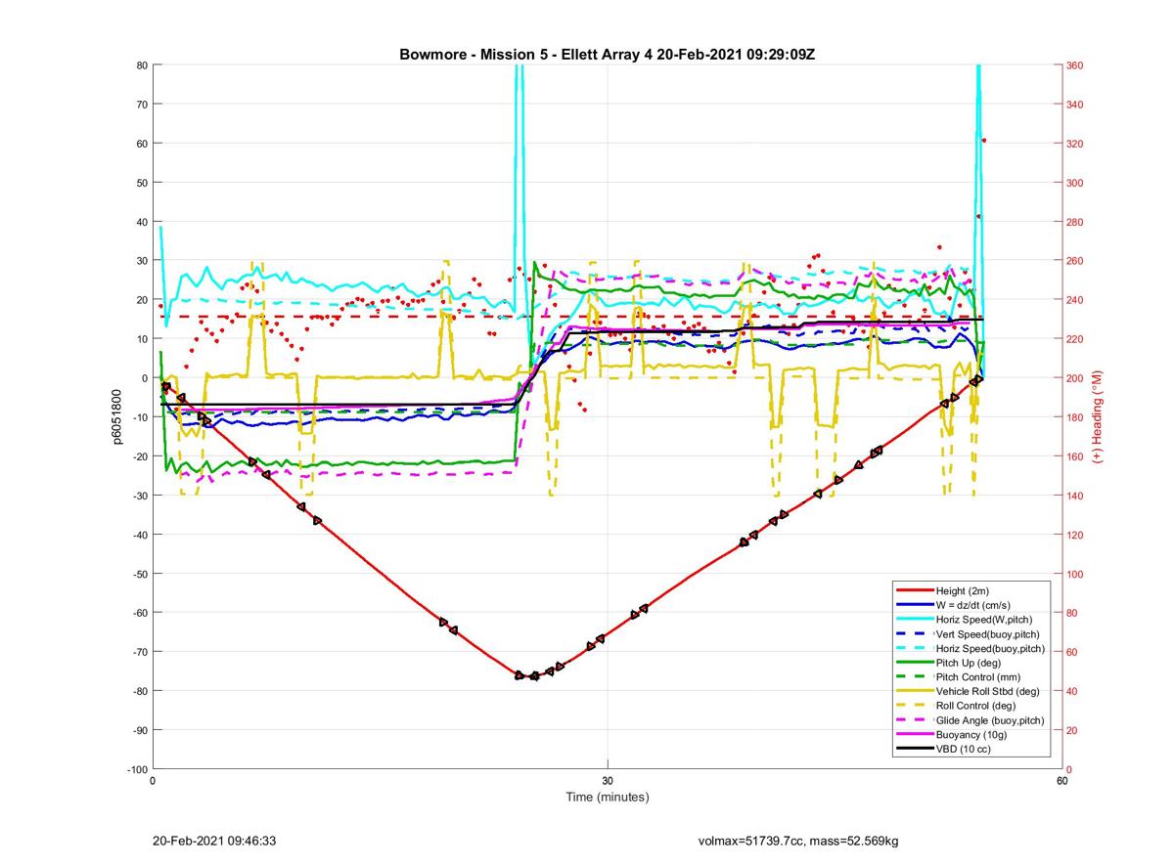Click the "260" heading axis tick label
Viewport: 1174px width, 865px height.
point(1076,261)
